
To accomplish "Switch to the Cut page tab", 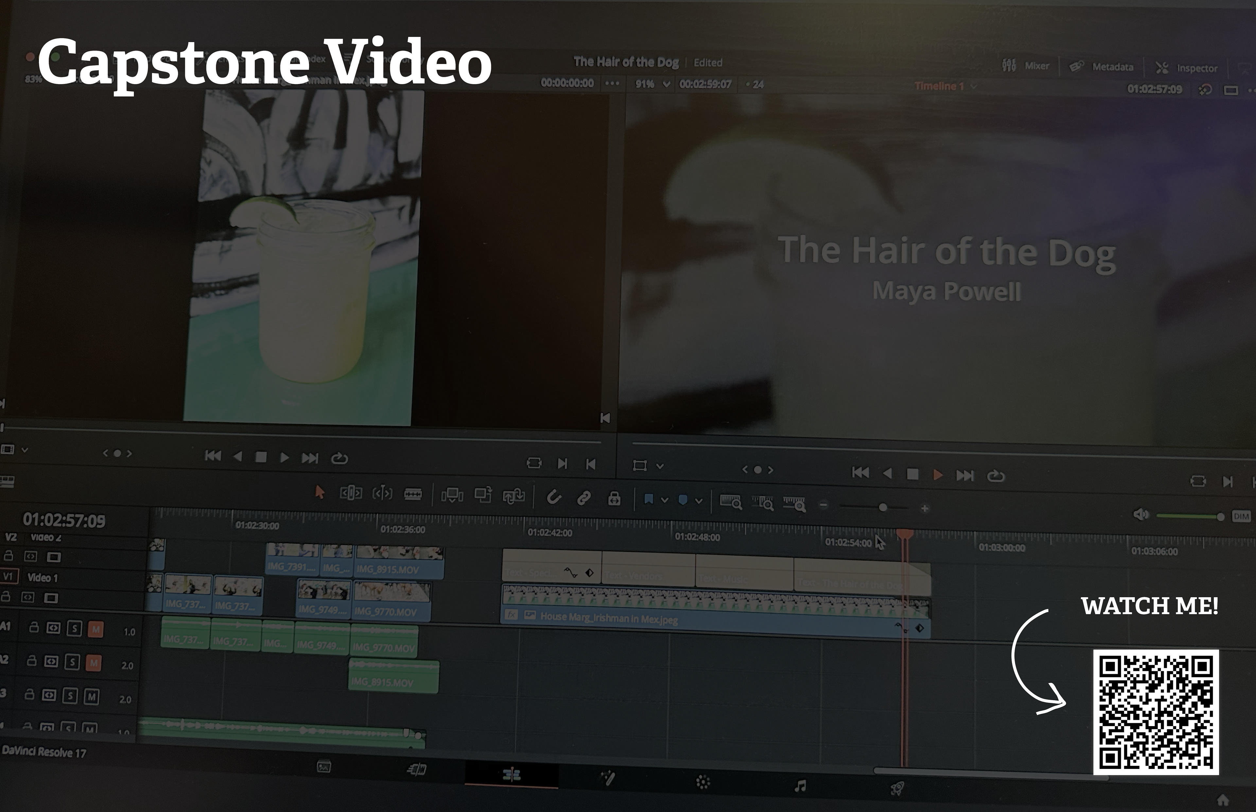I will tap(417, 770).
